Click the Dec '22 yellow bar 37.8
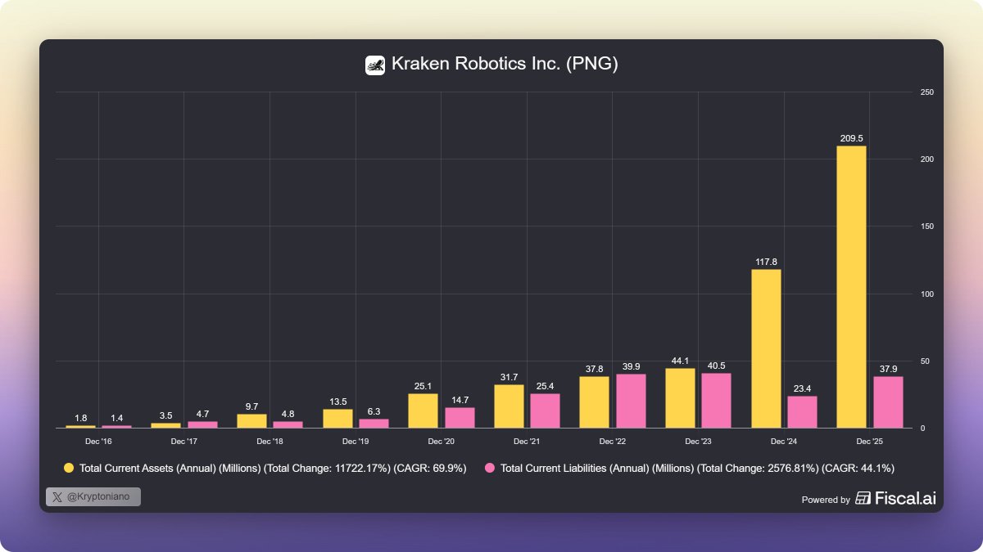The image size is (983, 552). click(594, 402)
